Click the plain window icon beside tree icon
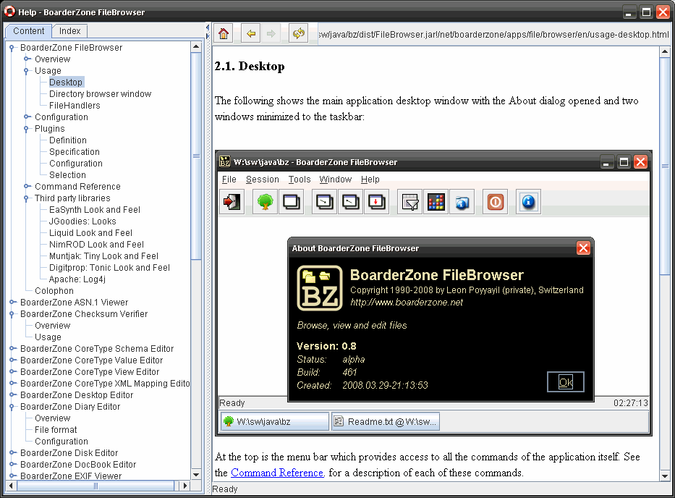The image size is (675, 498). 292,202
